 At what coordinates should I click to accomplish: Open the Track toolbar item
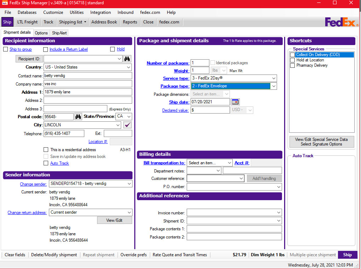pos(48,22)
